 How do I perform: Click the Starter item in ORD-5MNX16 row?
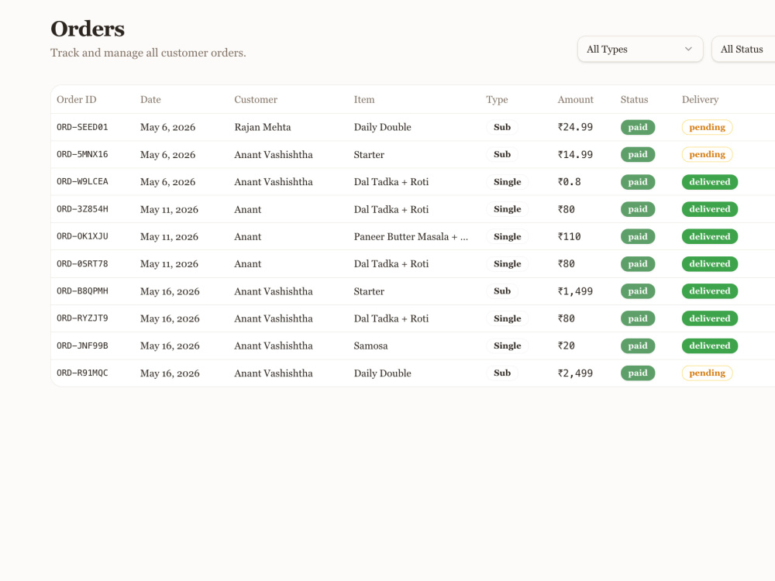369,154
